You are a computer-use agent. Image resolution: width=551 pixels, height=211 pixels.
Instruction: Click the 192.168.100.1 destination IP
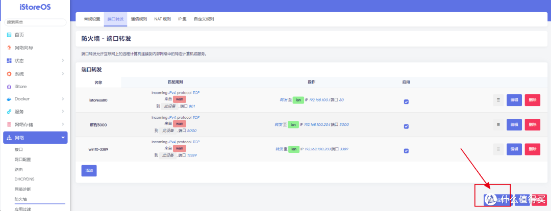pos(320,100)
